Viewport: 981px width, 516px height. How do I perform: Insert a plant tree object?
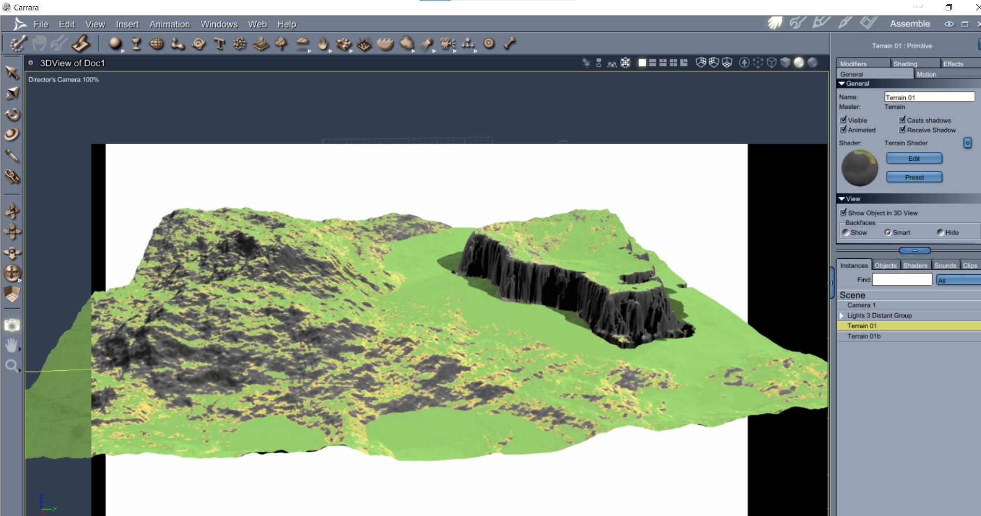pos(281,44)
